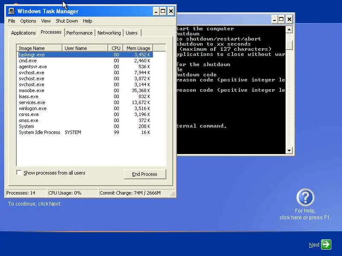Switch to the Performance tab
Image resolution: width=342 pixels, height=256 pixels.
pos(80,33)
